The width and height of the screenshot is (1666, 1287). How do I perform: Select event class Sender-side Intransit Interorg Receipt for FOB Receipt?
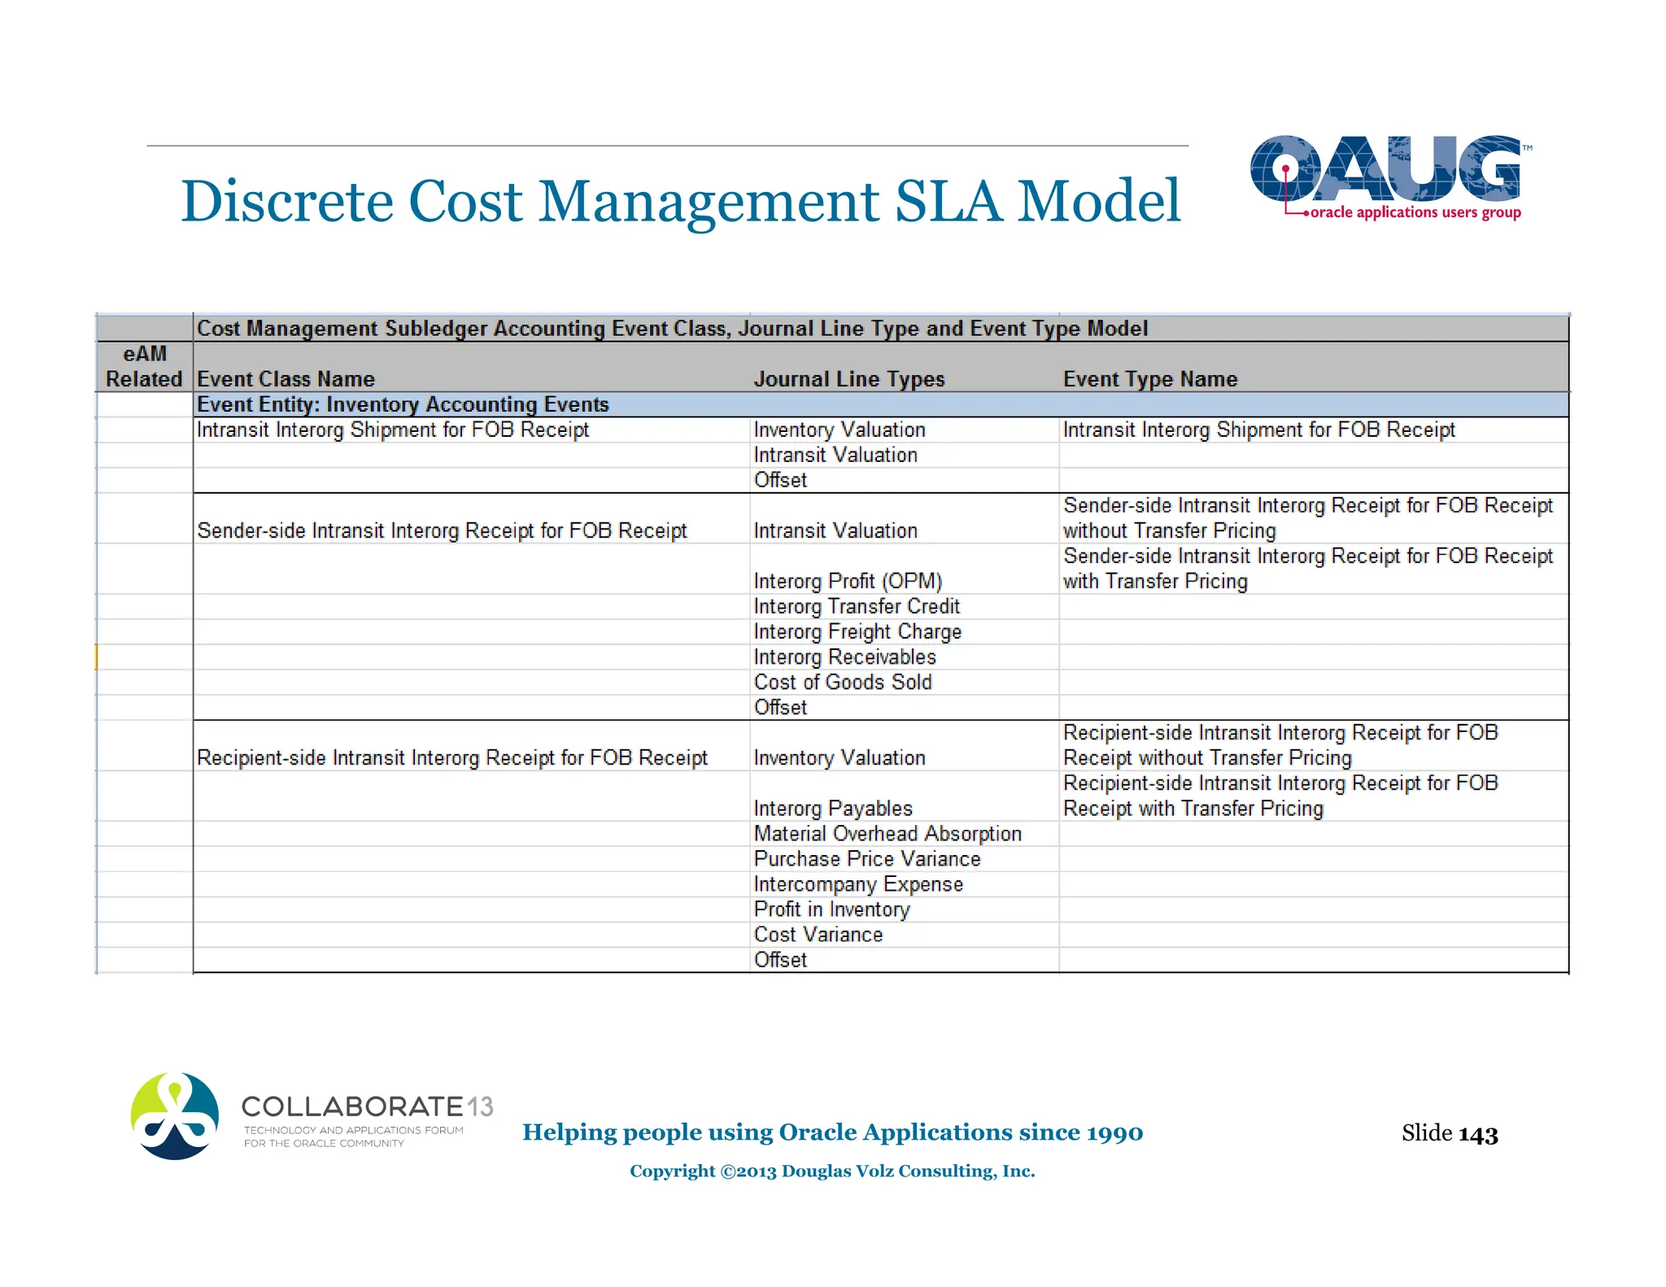point(442,530)
